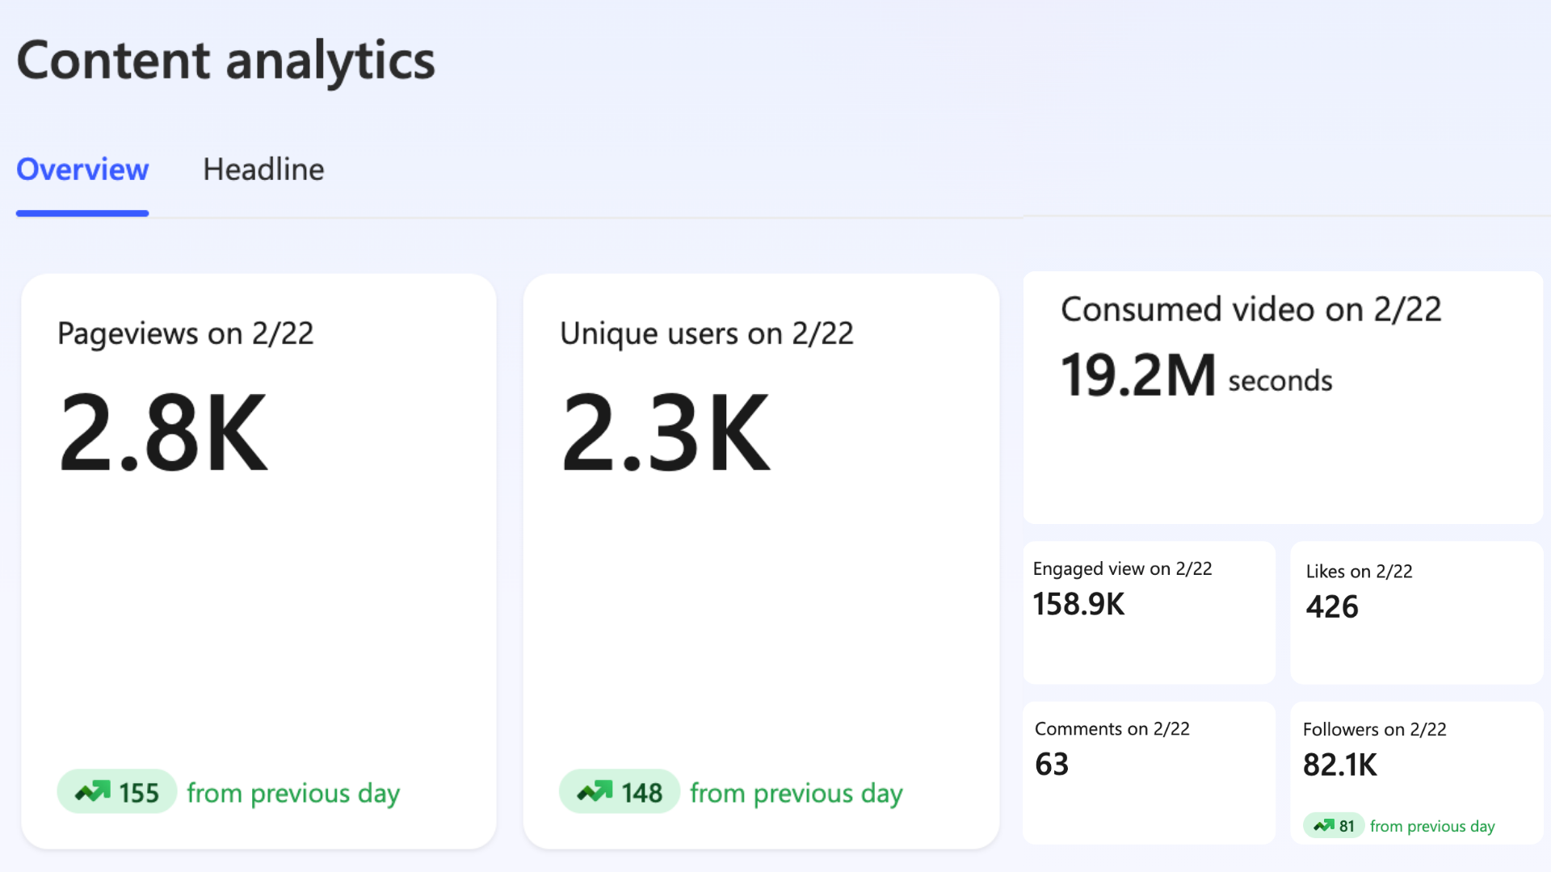The image size is (1551, 872).
Task: Switch to the Headline tab
Action: 263,170
